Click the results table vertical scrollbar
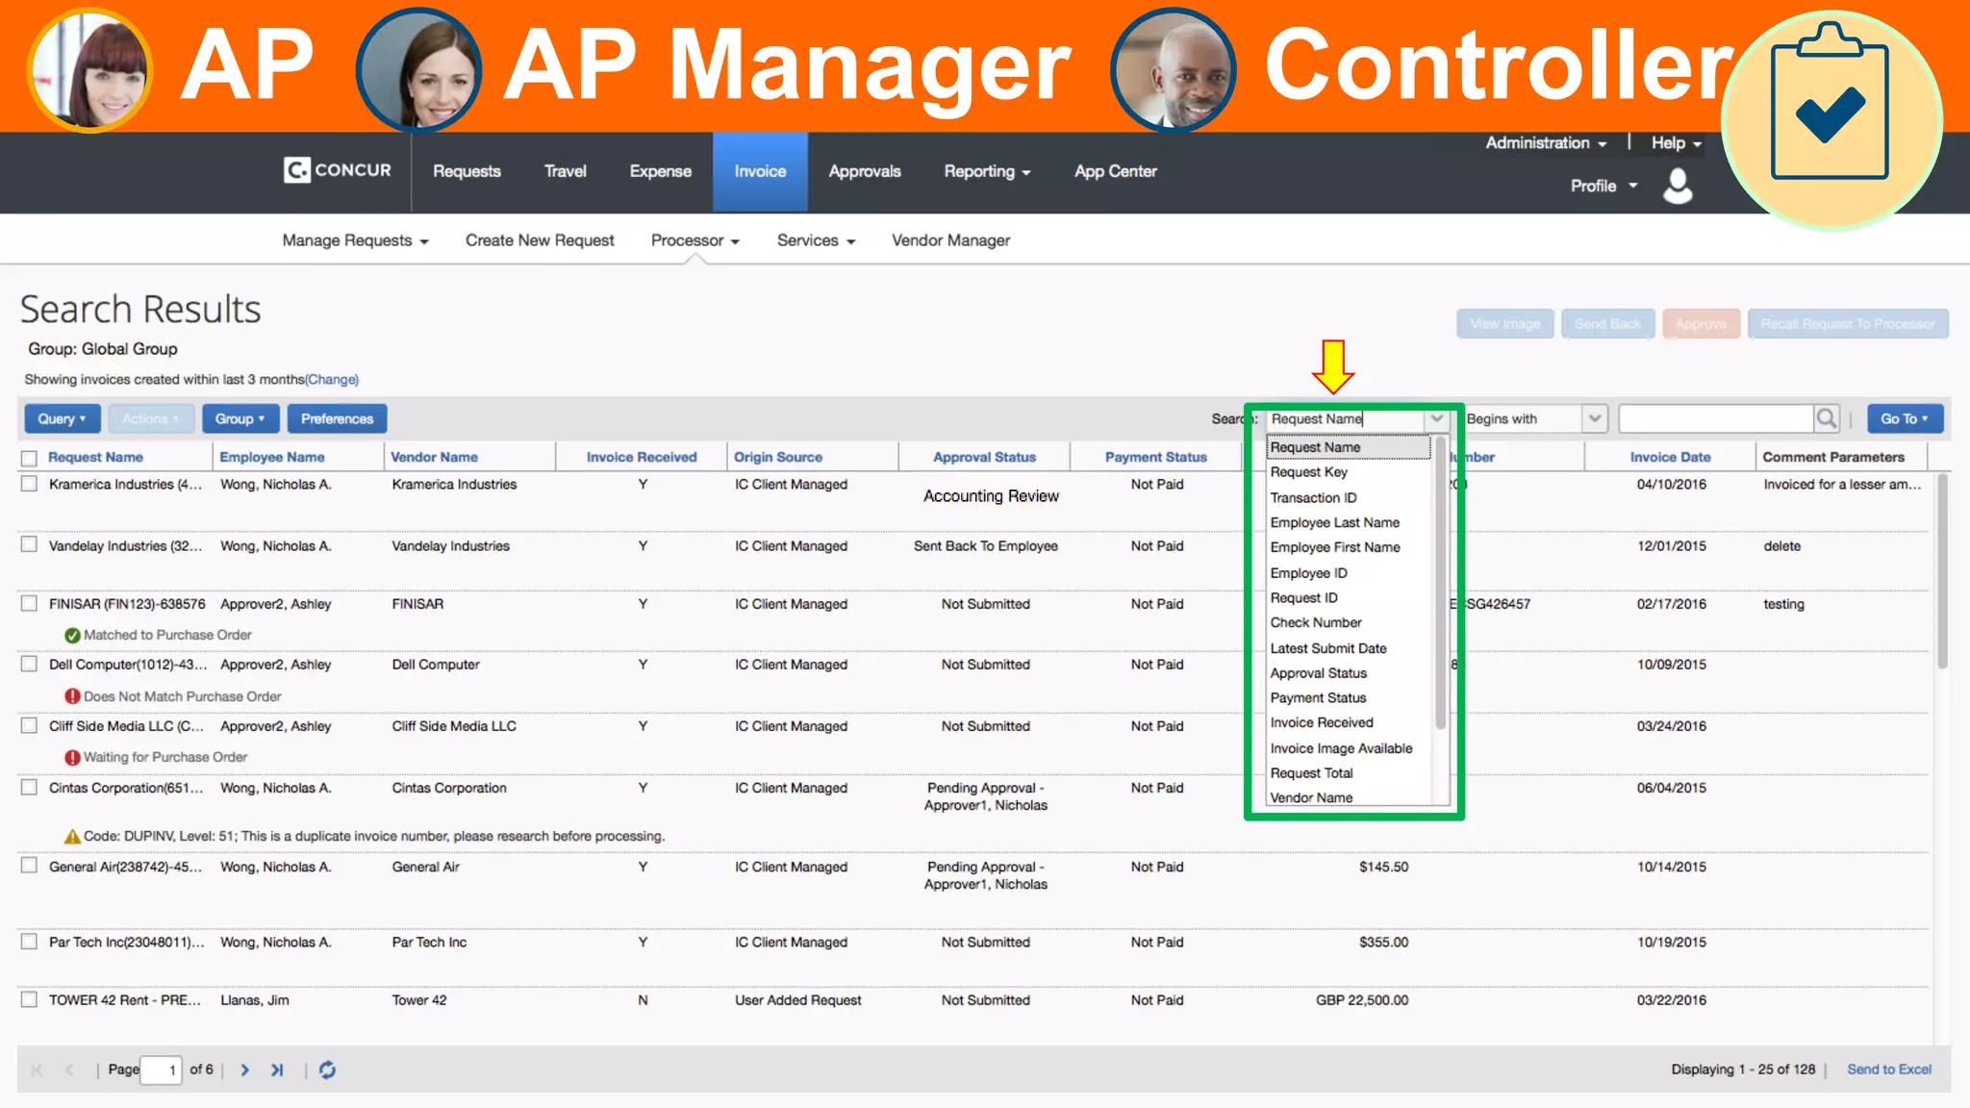The height and width of the screenshot is (1108, 1970). tap(1942, 570)
